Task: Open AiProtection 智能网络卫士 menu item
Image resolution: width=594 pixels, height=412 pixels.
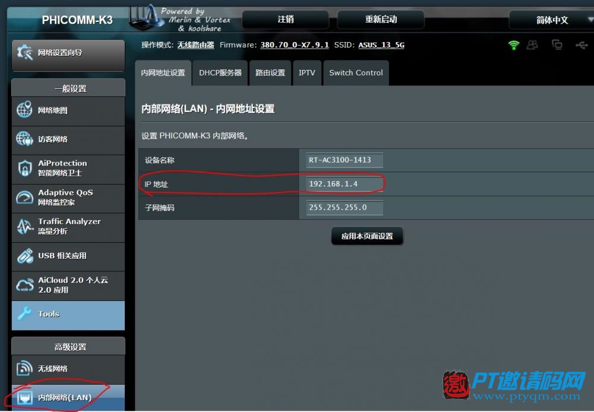Action: [68, 168]
